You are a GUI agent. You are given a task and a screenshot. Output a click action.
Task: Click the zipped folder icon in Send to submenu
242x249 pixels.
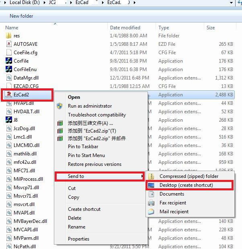click(151, 176)
